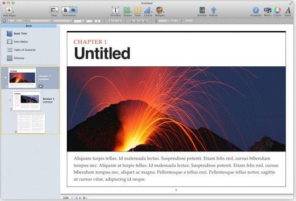
Task: Collapse Chapter 1 disclosure triangle
Action: (5, 78)
